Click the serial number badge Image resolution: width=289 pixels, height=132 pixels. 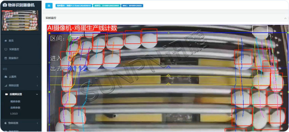tap(107, 6)
